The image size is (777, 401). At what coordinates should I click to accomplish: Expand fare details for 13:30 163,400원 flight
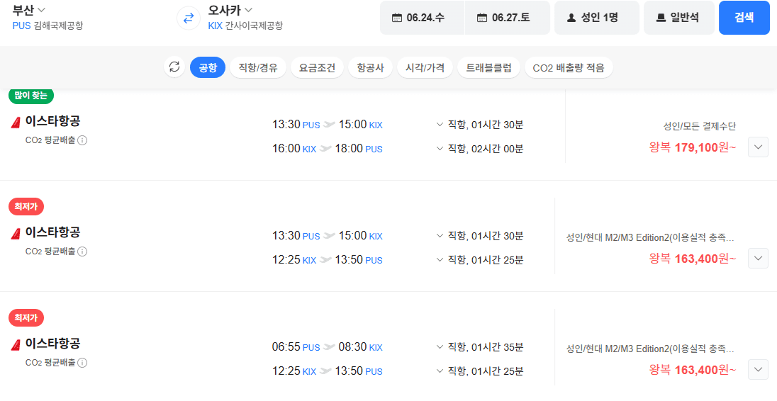pos(758,259)
